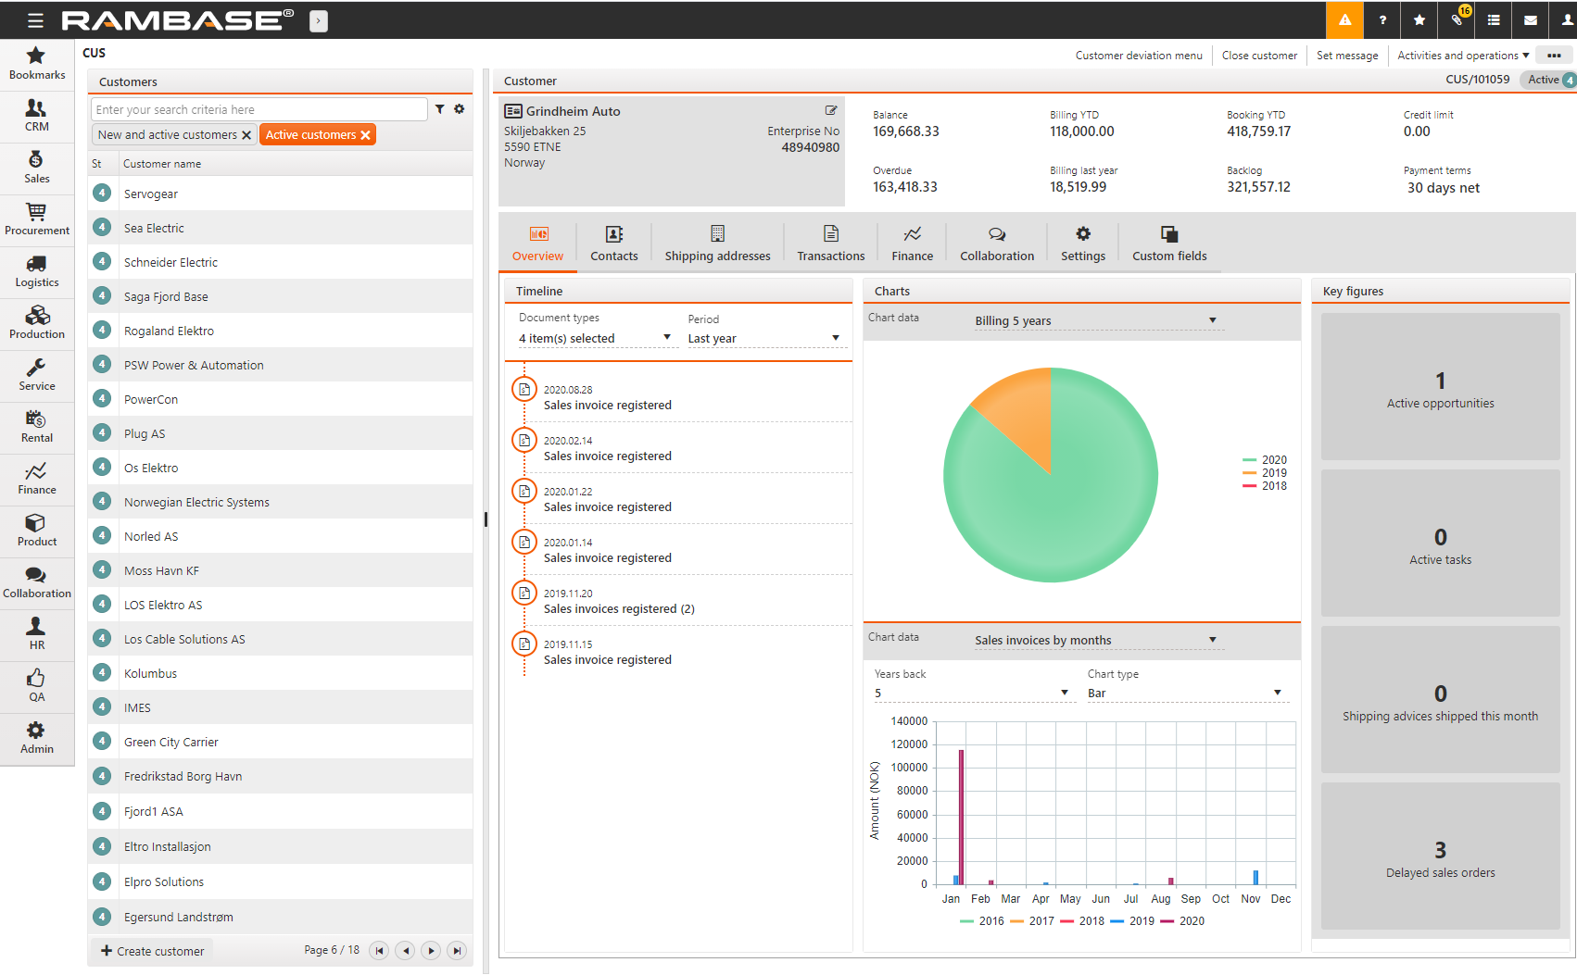Viewport: 1577px width, 975px height.
Task: Dismiss the New and active customers filter
Action: 246,134
